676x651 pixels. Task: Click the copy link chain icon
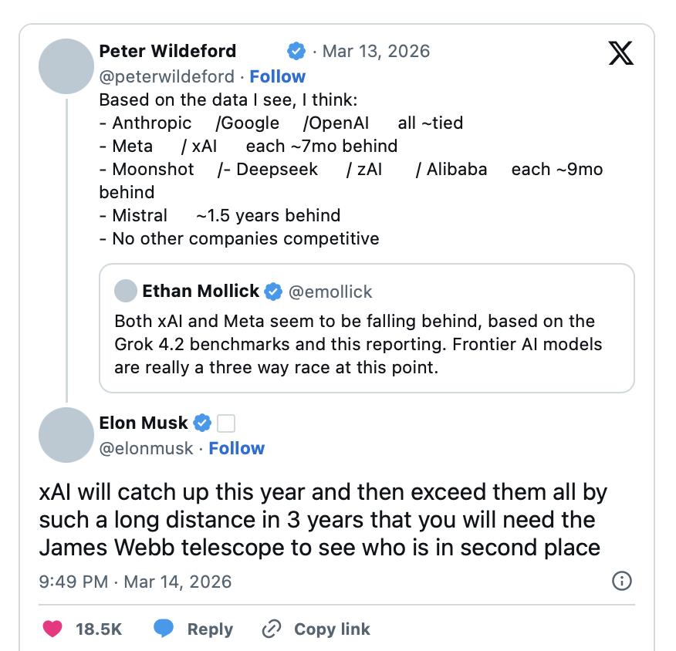(271, 629)
